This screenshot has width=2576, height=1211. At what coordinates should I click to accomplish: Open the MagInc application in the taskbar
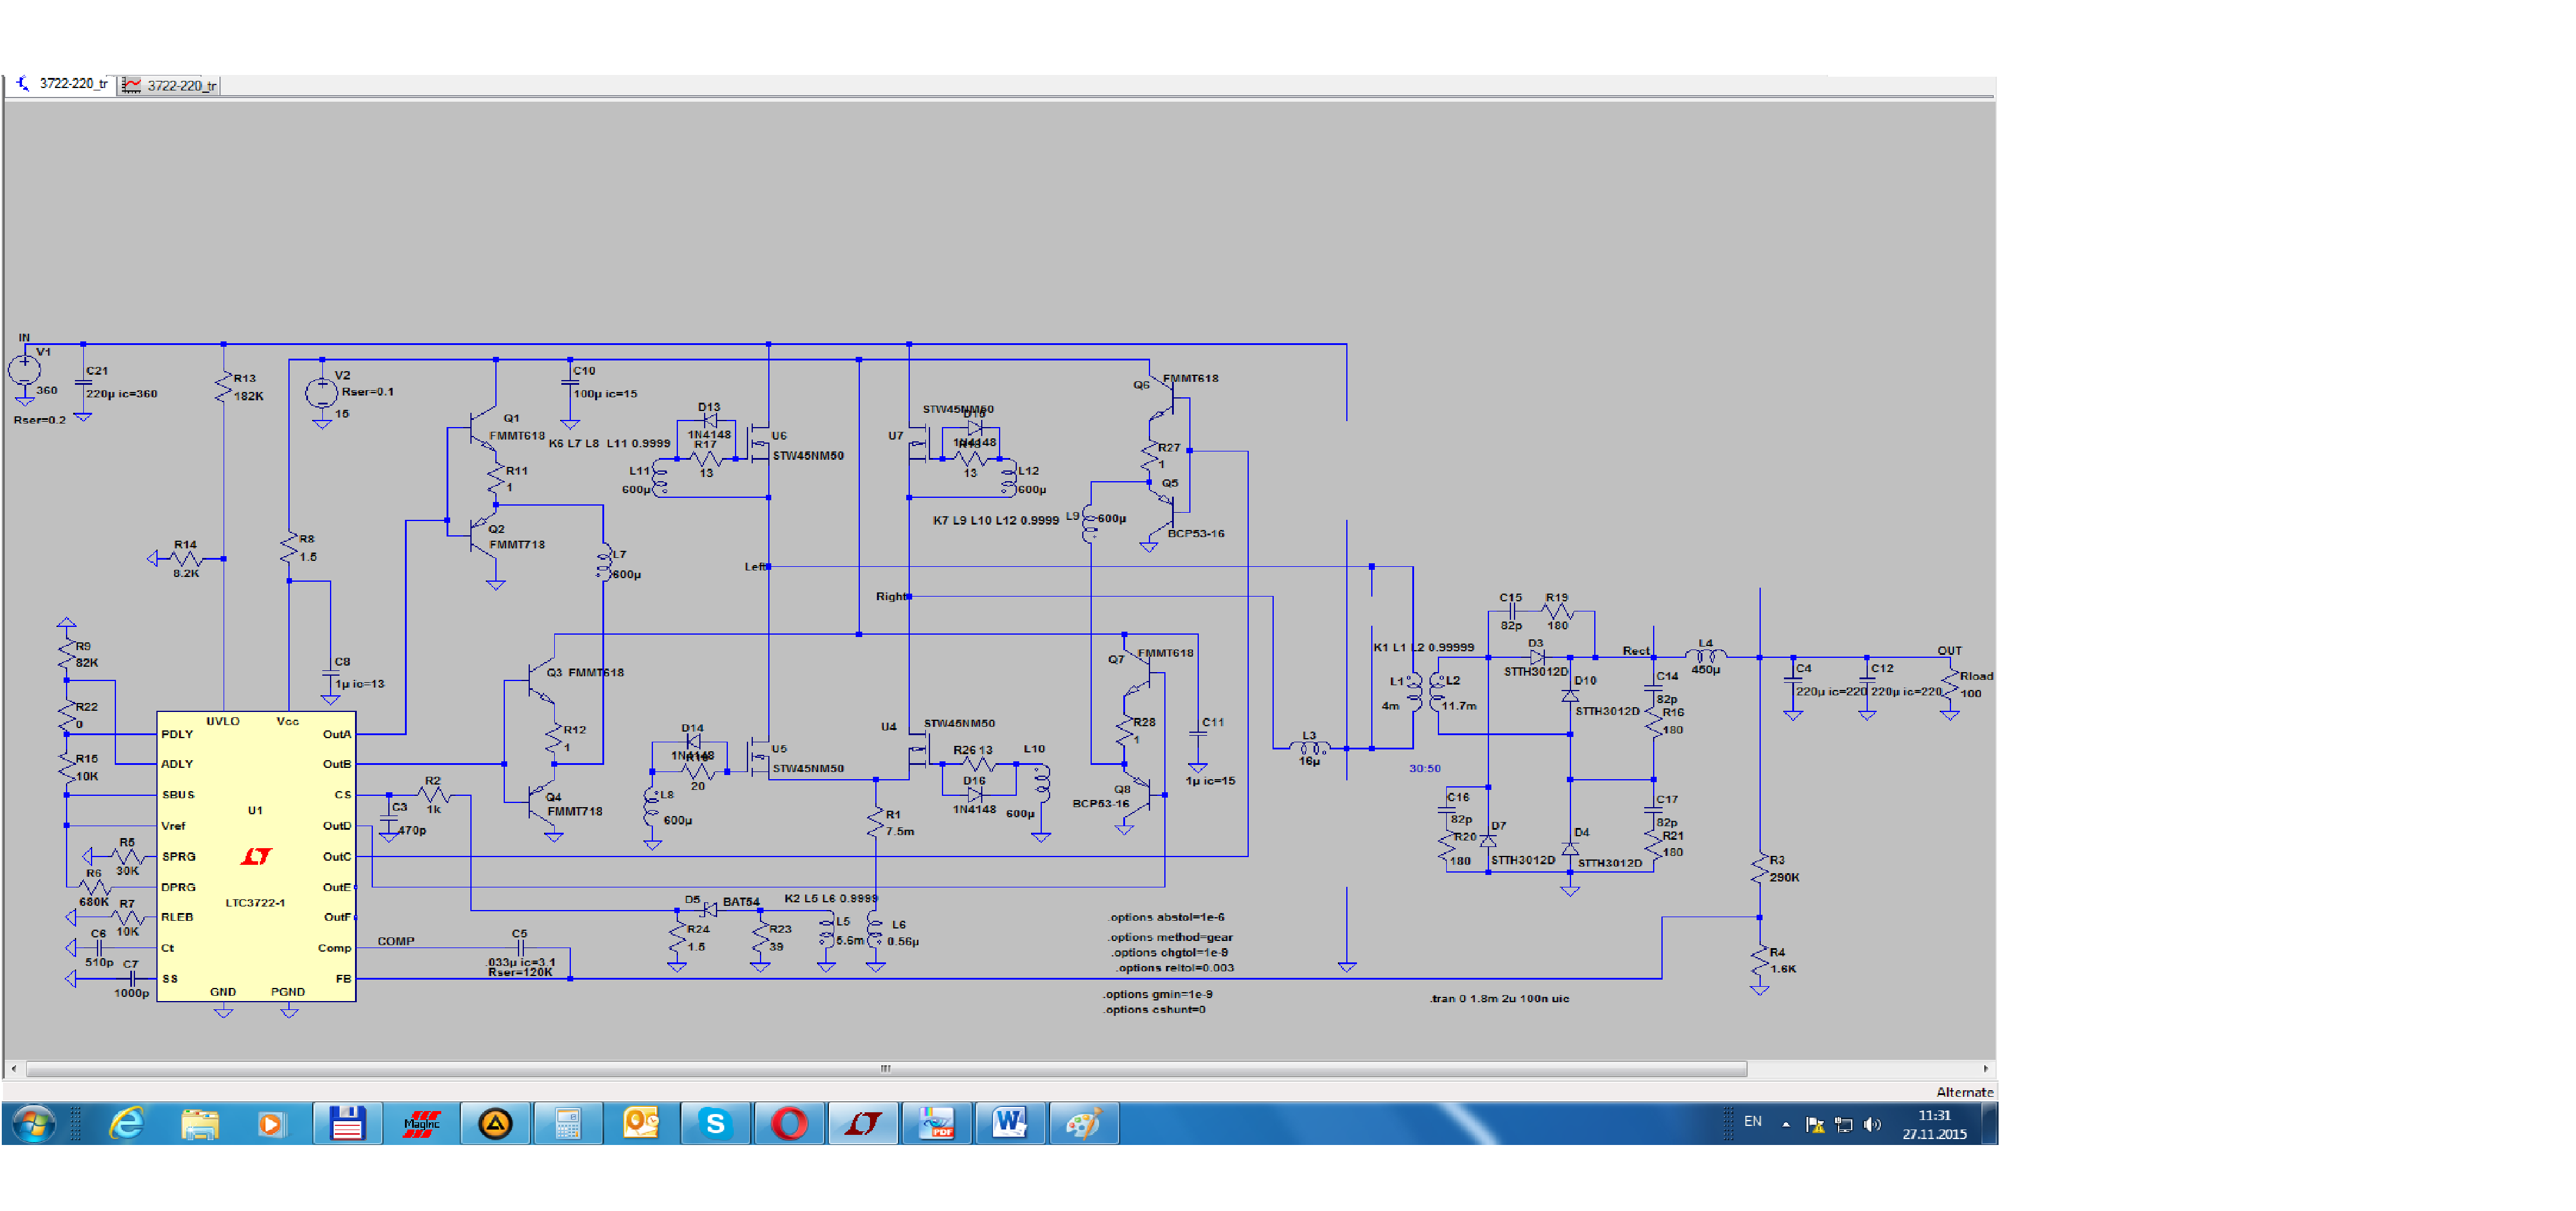tap(421, 1124)
